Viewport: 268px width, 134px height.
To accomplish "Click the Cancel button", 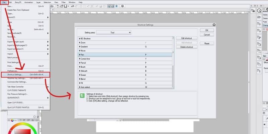I will pyautogui.click(x=207, y=35).
